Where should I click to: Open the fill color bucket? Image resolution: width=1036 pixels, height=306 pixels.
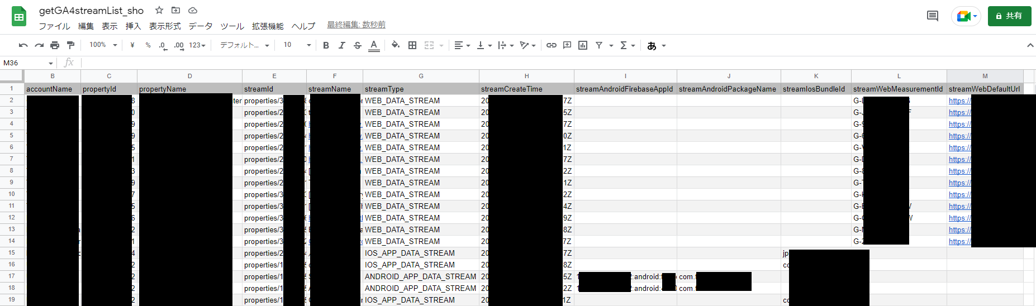[x=396, y=45]
